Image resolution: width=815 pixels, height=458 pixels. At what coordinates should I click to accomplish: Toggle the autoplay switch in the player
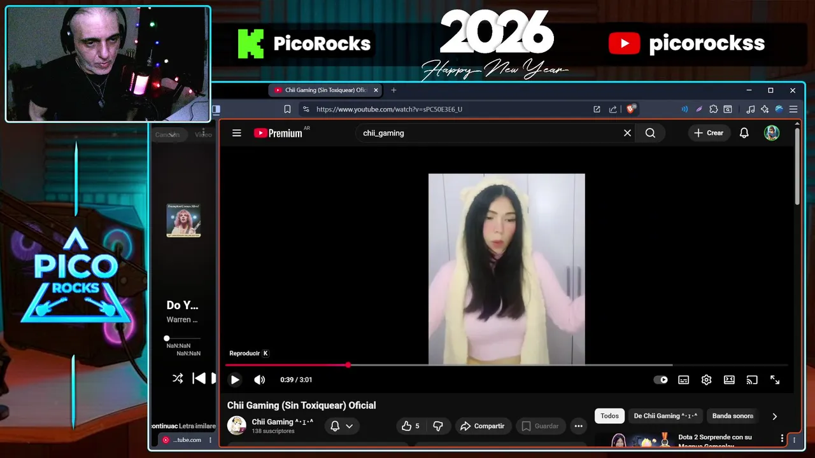tap(661, 380)
